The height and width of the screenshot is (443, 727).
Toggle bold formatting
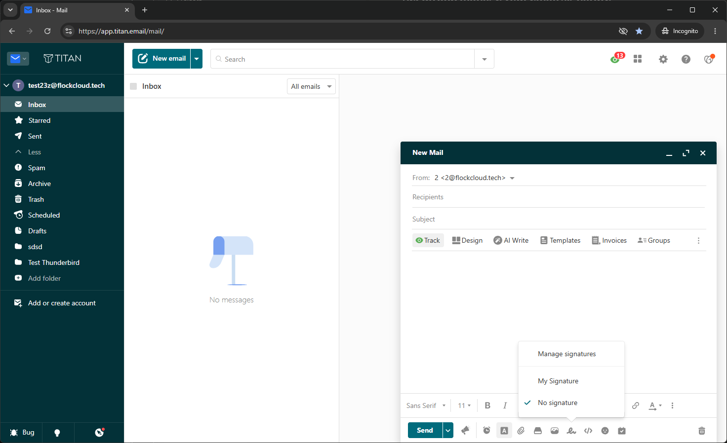(x=487, y=406)
